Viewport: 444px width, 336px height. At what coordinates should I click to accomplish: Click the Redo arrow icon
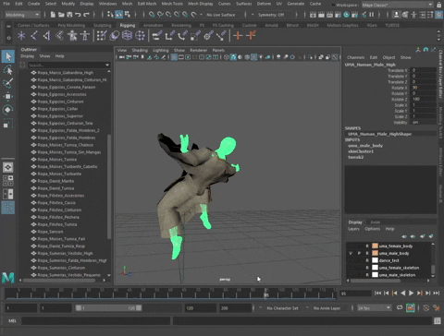click(x=86, y=15)
